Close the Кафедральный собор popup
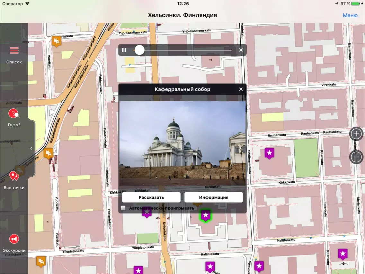 click(241, 89)
